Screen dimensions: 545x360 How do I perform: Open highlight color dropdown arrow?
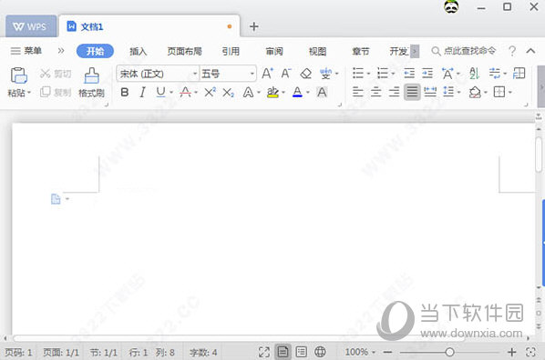click(283, 93)
